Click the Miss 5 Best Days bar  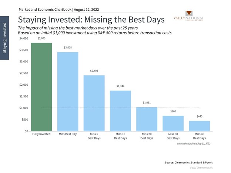coord(94,103)
